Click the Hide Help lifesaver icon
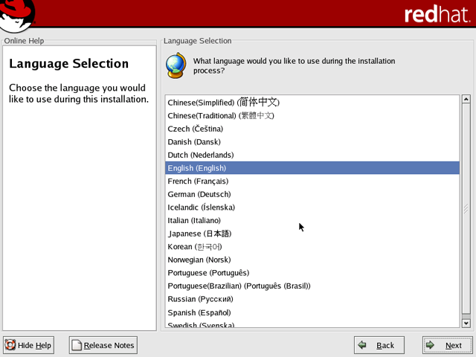The image size is (476, 357). click(10, 345)
